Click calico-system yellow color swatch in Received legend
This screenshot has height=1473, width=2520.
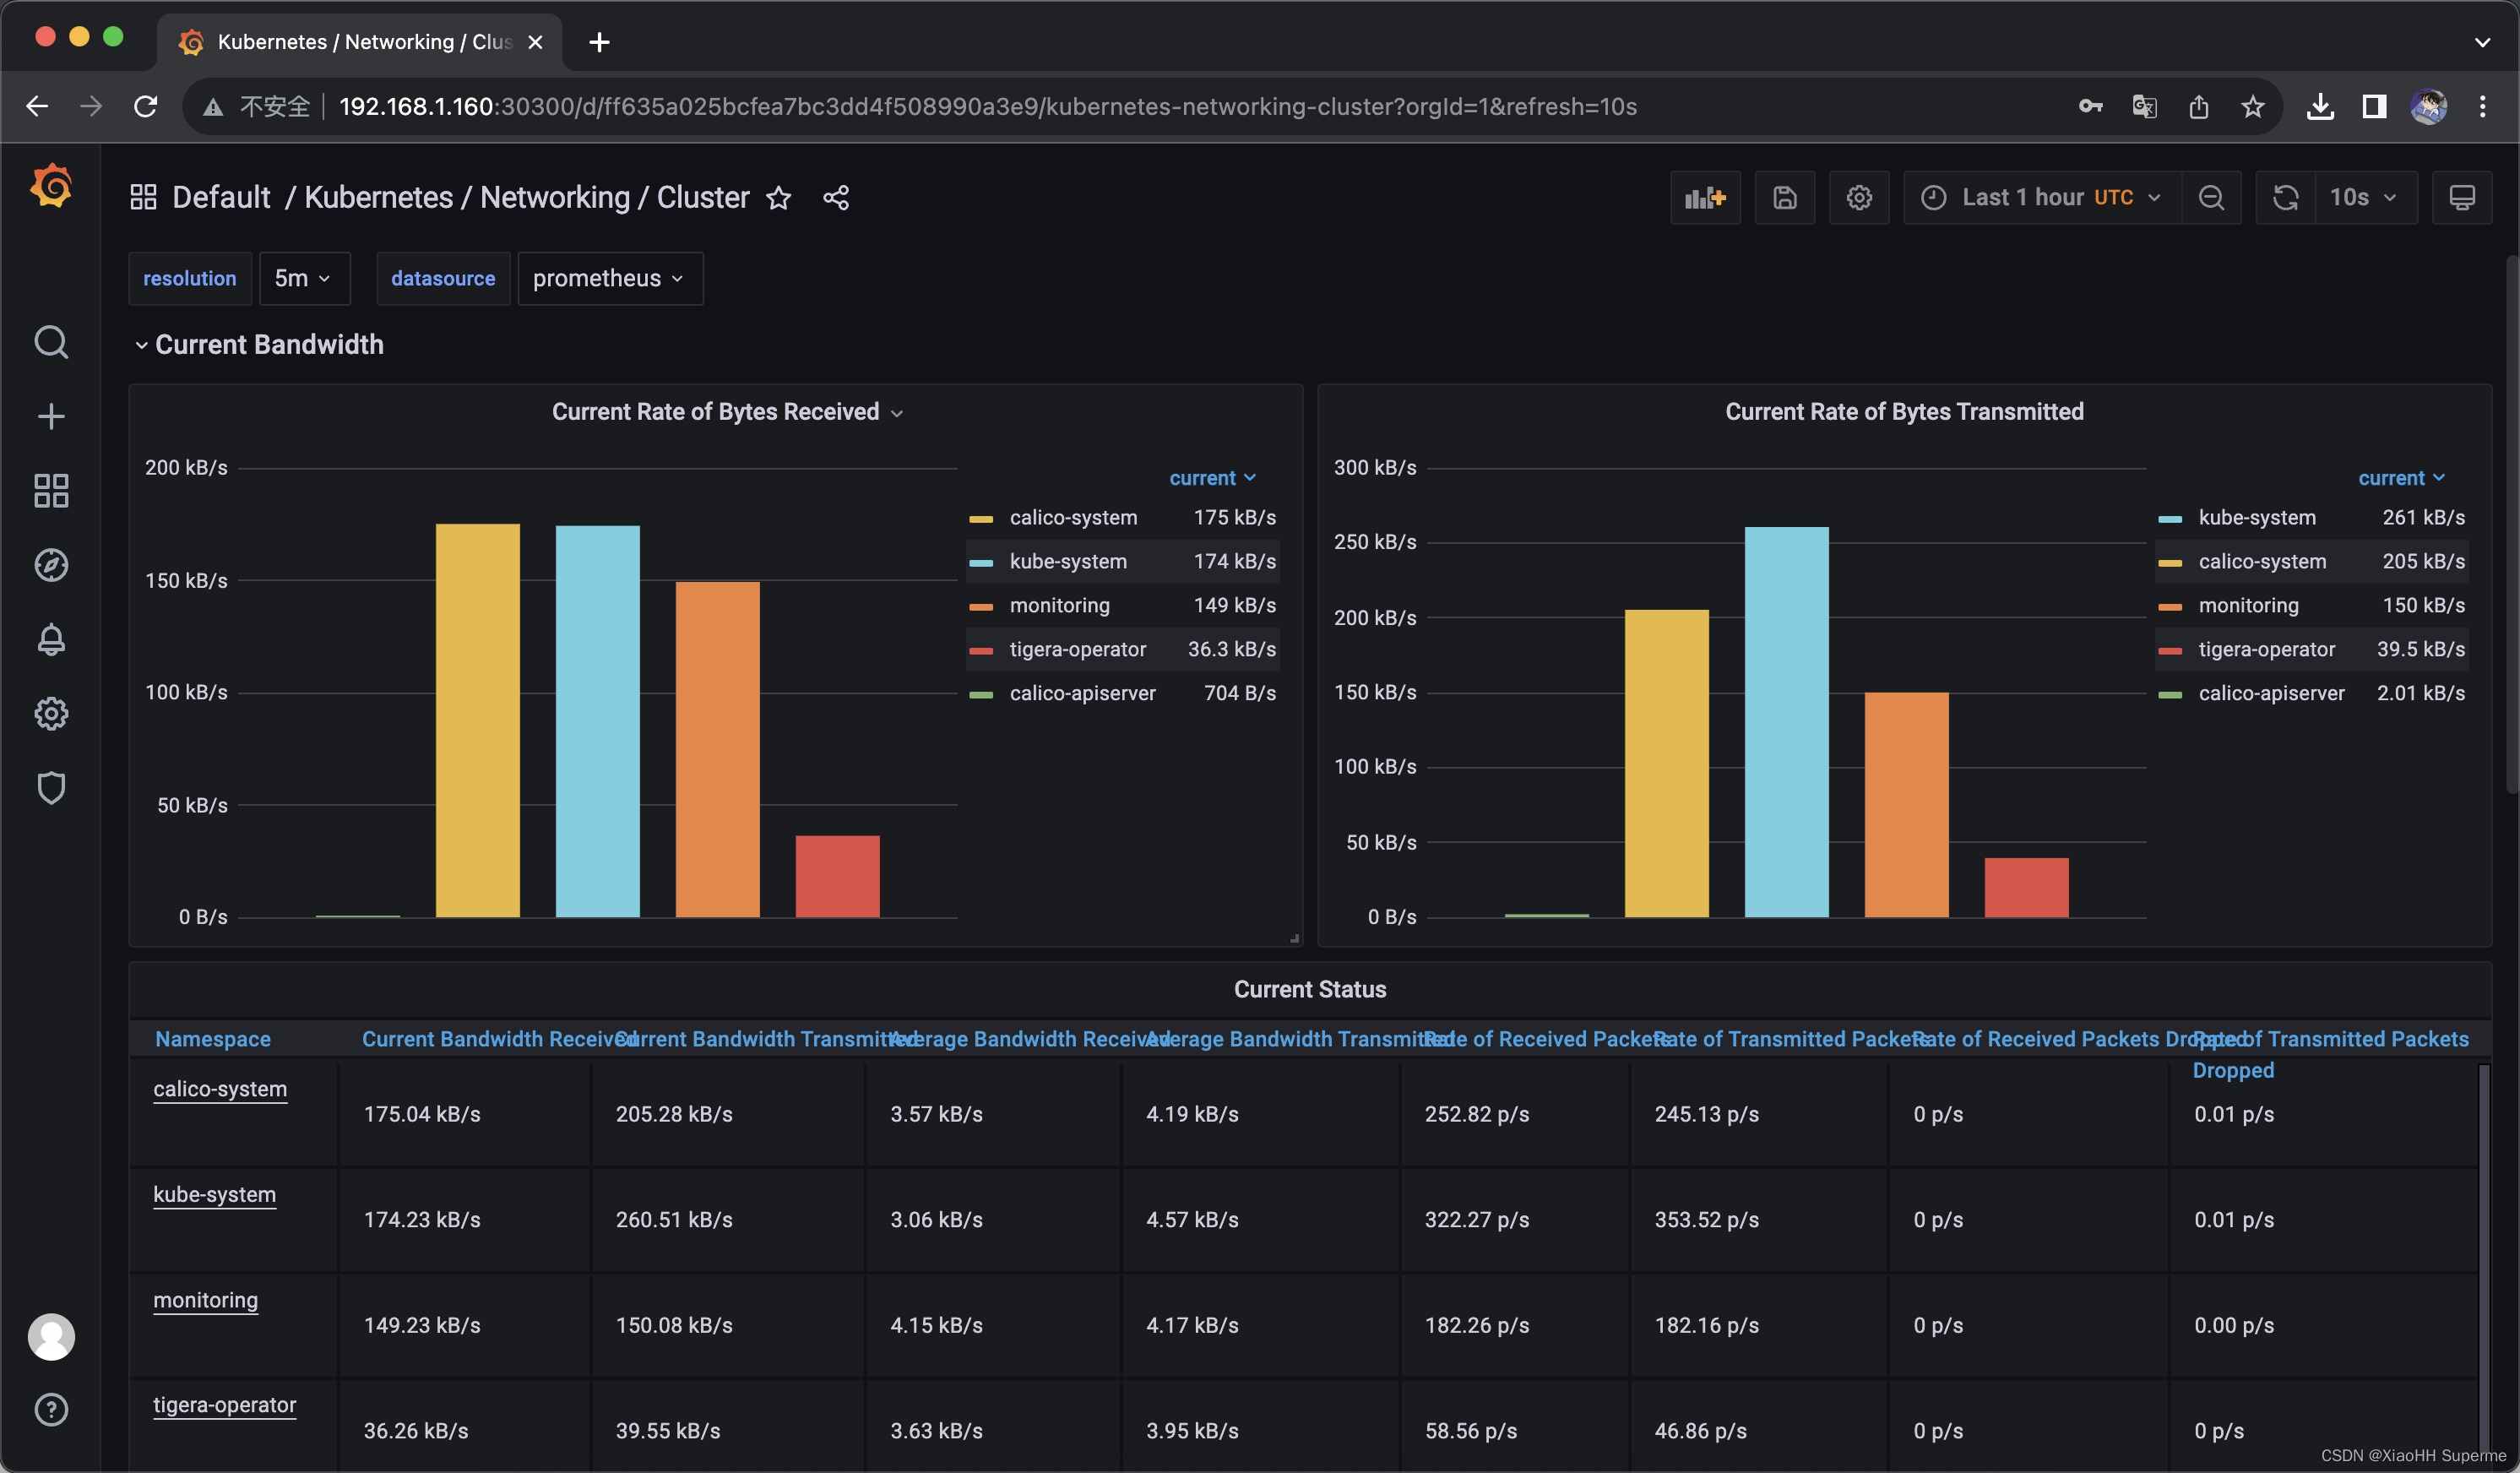[x=981, y=519]
